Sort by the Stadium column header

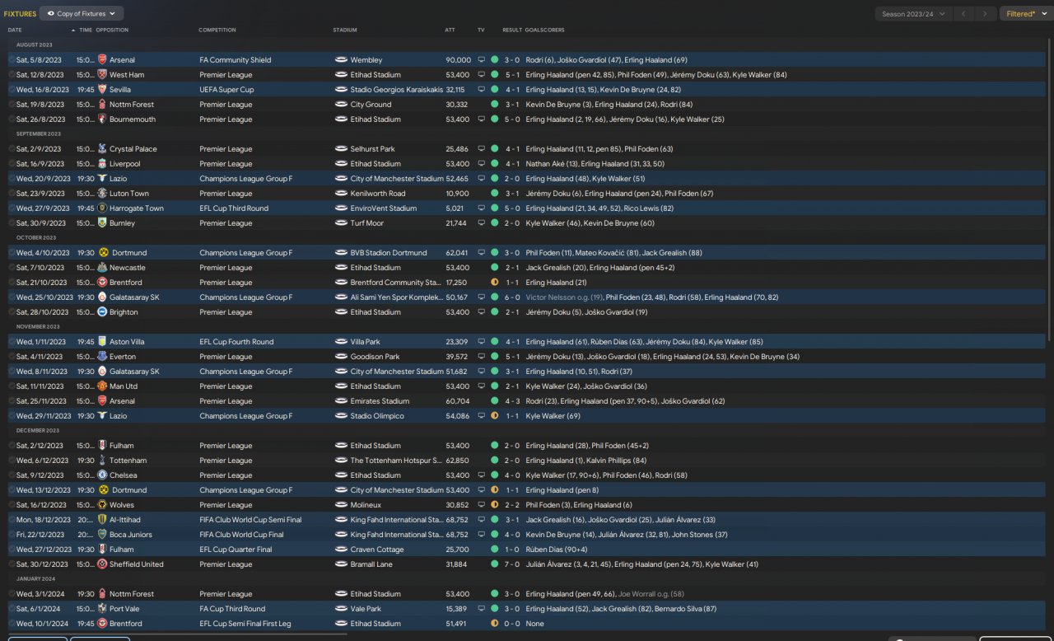click(x=345, y=30)
